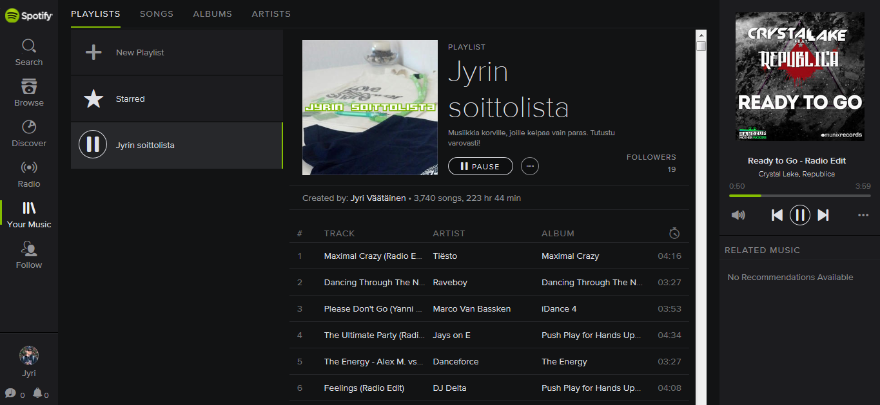This screenshot has height=405, width=880.
Task: Open now playing more options dots
Action: pyautogui.click(x=863, y=215)
